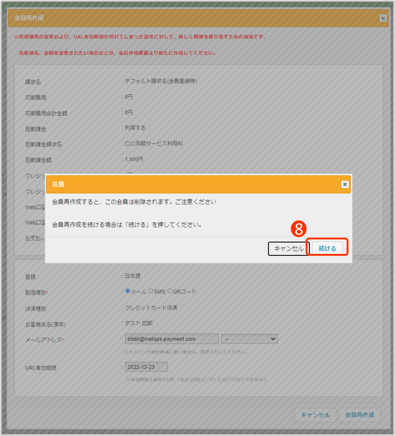Click the 自動課金金額 value 1,000円
Image resolution: width=395 pixels, height=436 pixels.
click(x=134, y=159)
